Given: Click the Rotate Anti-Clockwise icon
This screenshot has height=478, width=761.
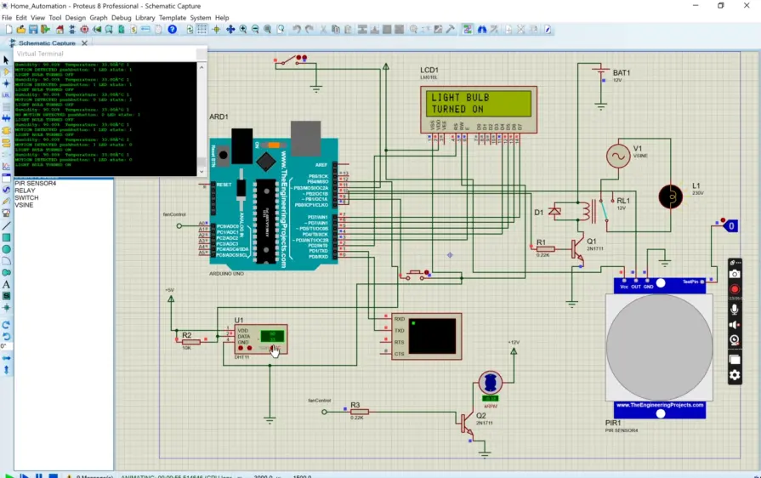Looking at the screenshot, I should click(x=6, y=336).
